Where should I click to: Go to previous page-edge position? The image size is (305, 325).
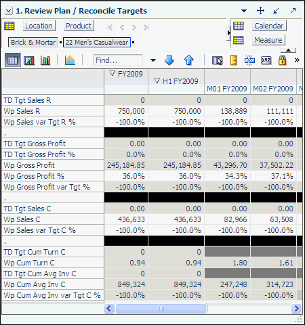[122, 28]
